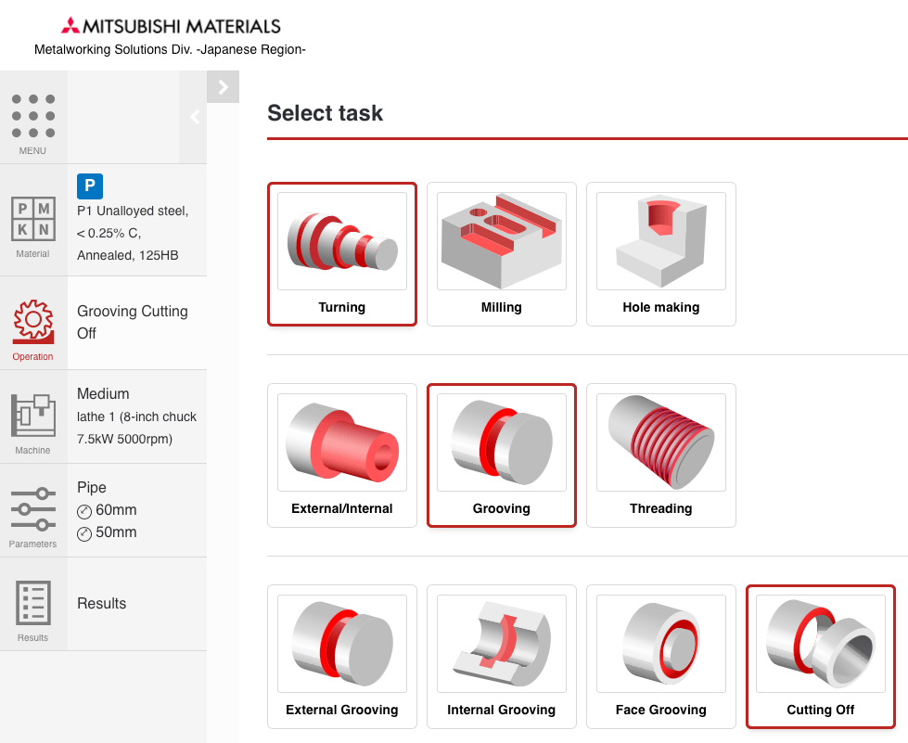Open the nine-dot MENU icon
The image size is (908, 743).
click(33, 116)
